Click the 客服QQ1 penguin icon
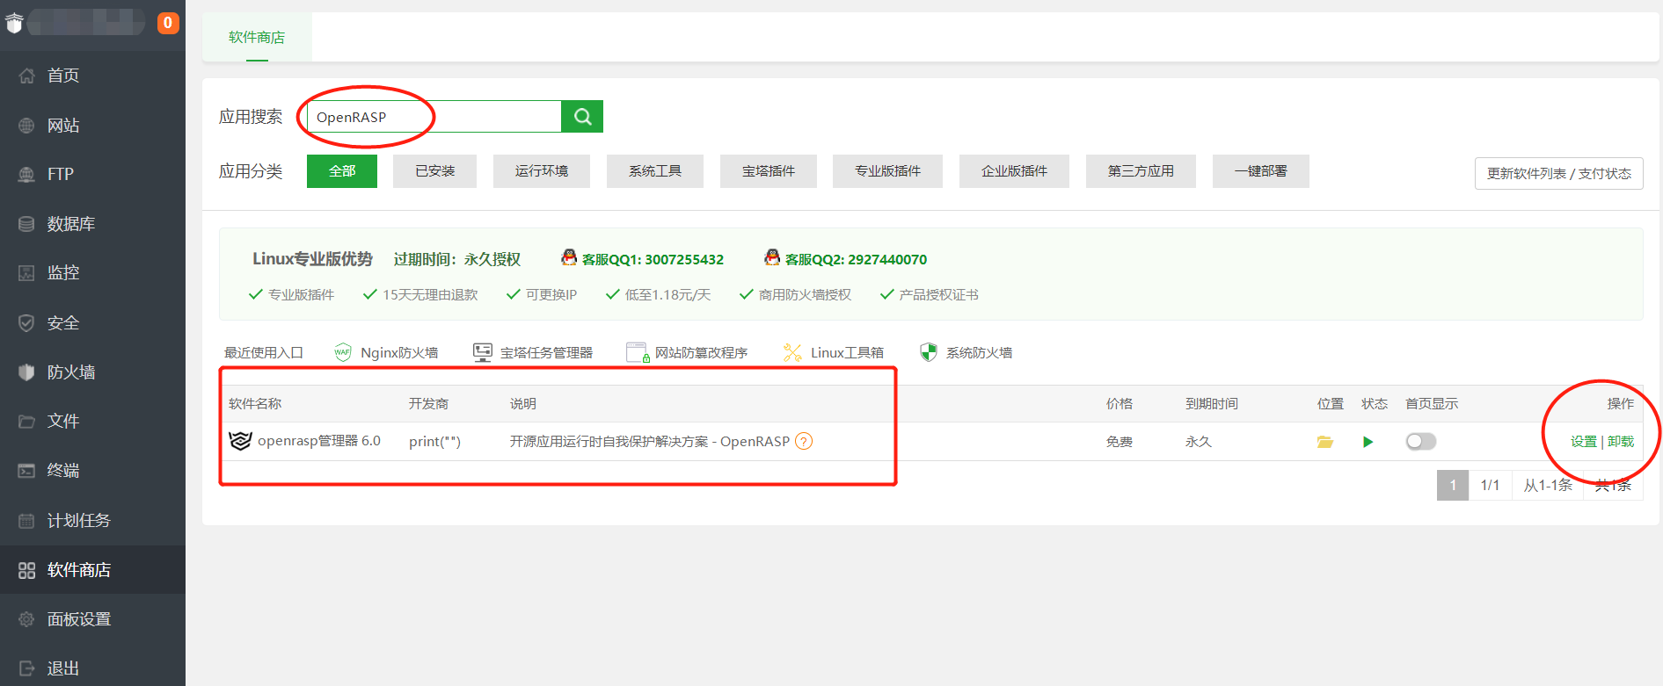This screenshot has width=1663, height=686. coord(569,257)
